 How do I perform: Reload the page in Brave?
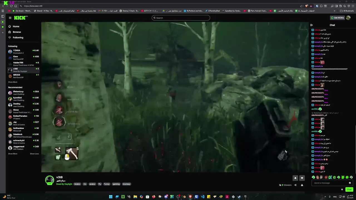(x=11, y=6)
